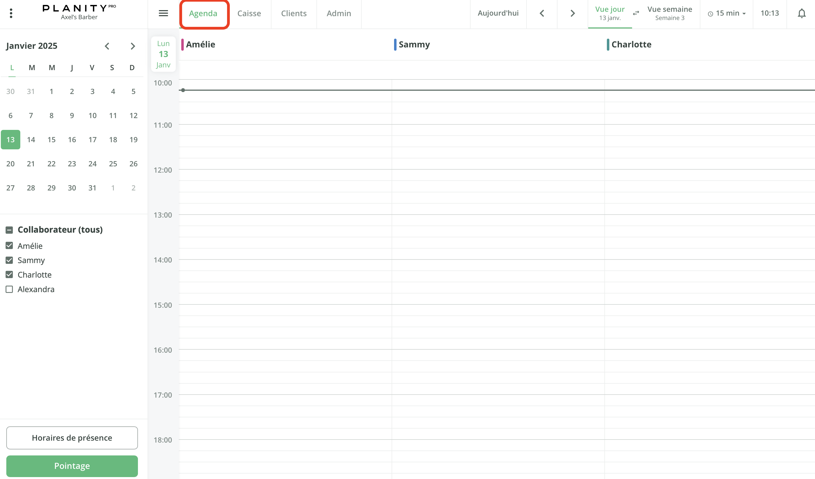Go to next day with the right chevron
815x479 pixels.
click(572, 13)
